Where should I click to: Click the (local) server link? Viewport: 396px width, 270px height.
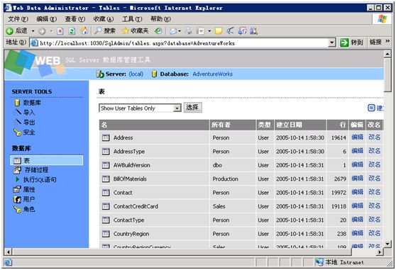136,74
